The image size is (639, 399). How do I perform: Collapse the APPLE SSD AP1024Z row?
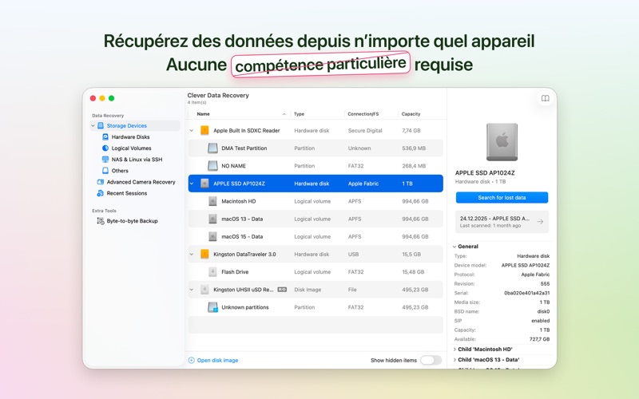pos(191,184)
